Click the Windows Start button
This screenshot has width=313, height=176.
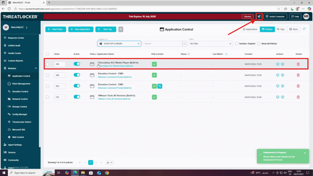click(4, 173)
